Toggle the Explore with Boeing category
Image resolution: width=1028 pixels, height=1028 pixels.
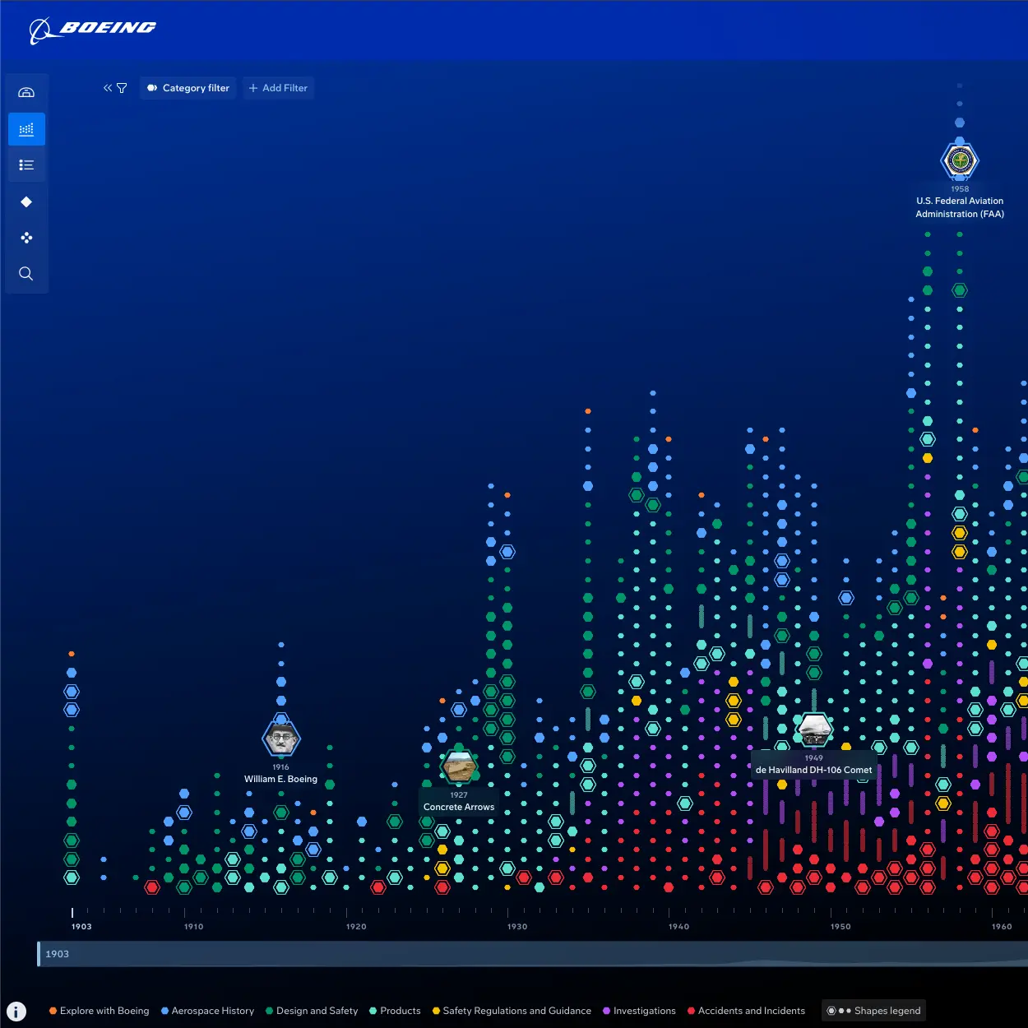(100, 1011)
